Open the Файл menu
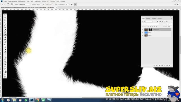181x102 pixels. 6,1
